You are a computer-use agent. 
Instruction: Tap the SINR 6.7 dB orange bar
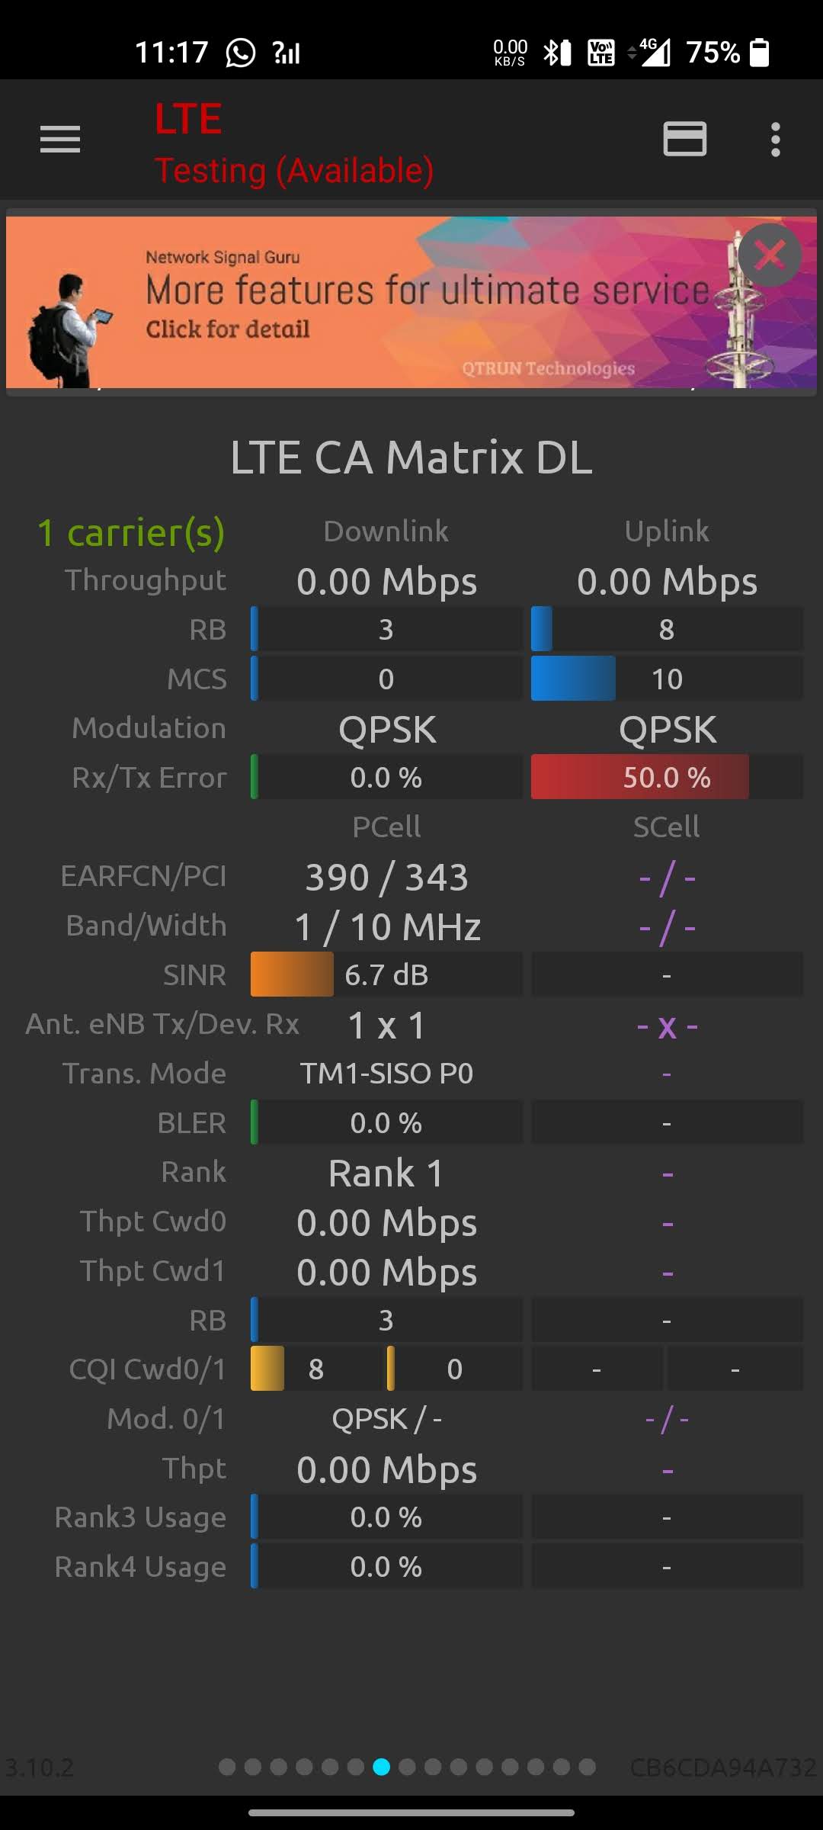tap(386, 974)
